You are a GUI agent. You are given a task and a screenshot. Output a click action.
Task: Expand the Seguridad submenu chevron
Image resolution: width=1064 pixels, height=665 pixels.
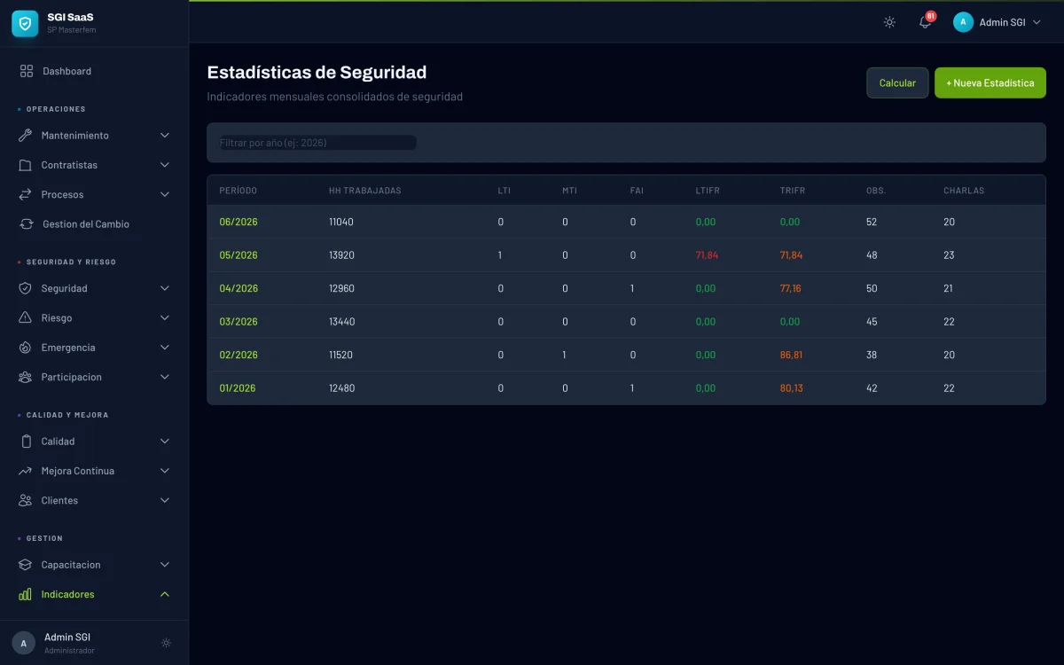(164, 289)
